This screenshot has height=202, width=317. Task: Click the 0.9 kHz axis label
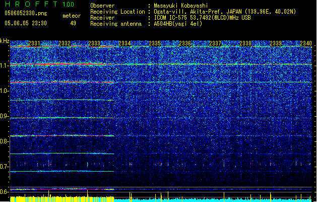(x=5, y=116)
